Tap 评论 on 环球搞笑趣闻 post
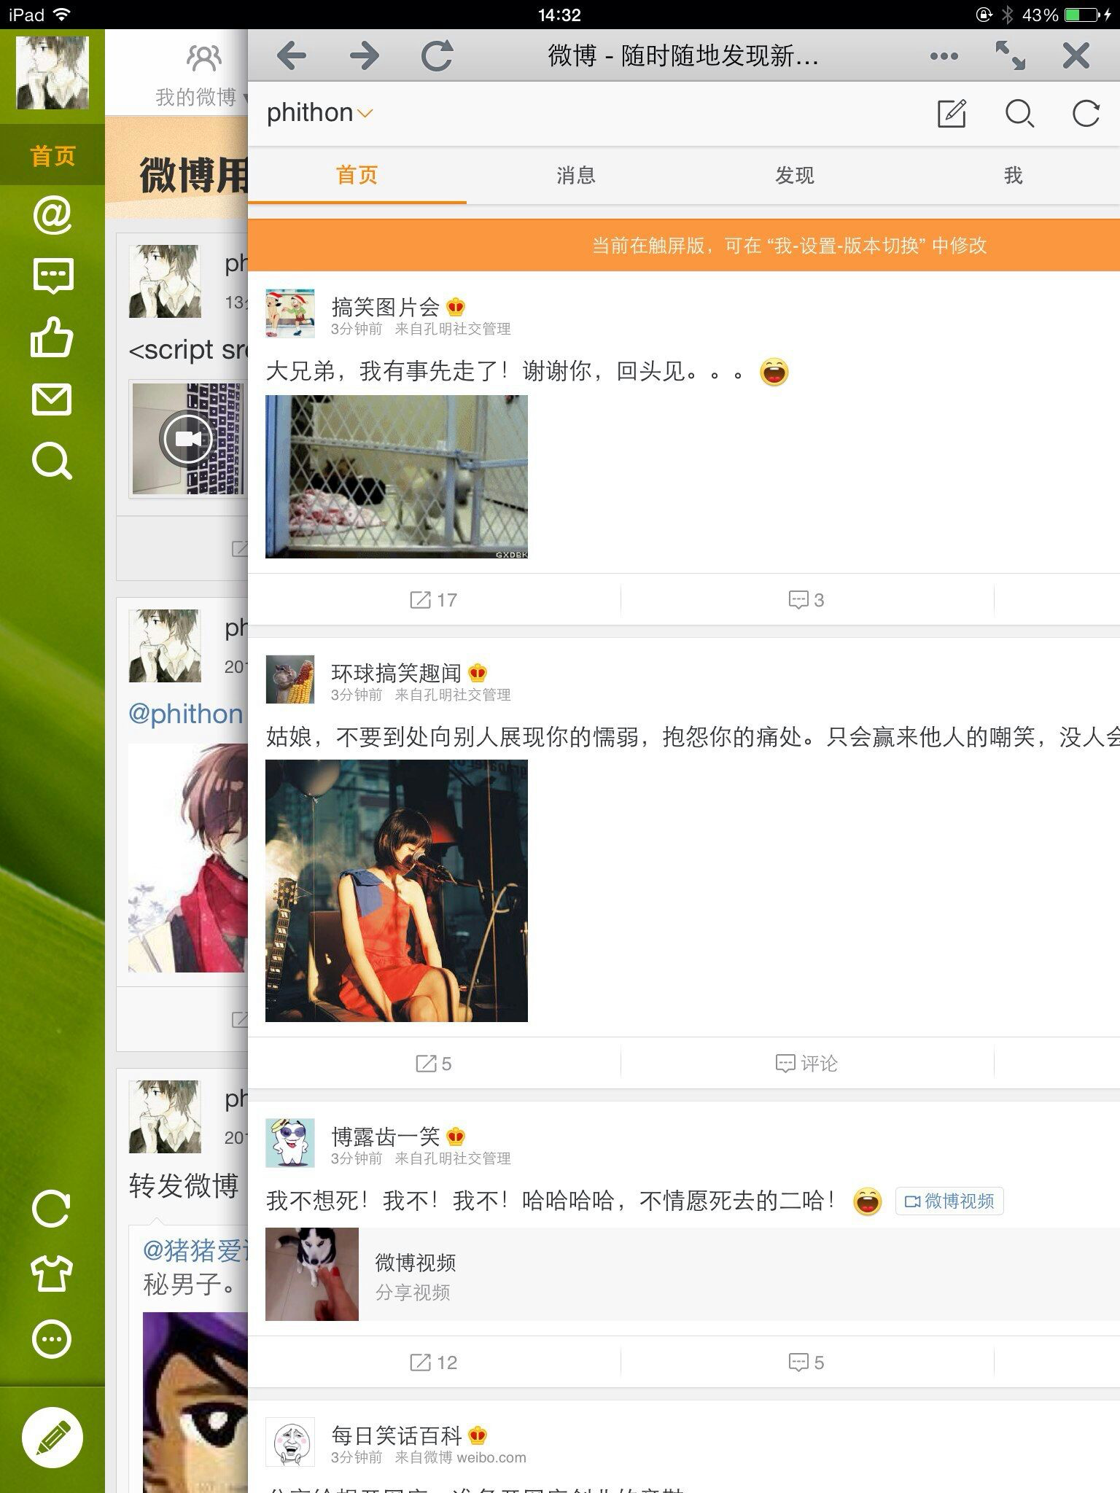Screen dimensions: 1120x1493 806,1064
